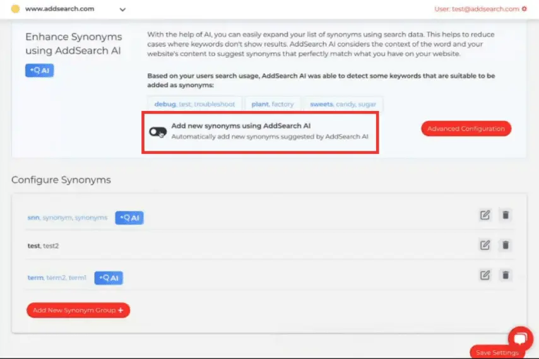Enable Add new synonyms using AddSearch AI
539x359 pixels.
click(x=157, y=131)
